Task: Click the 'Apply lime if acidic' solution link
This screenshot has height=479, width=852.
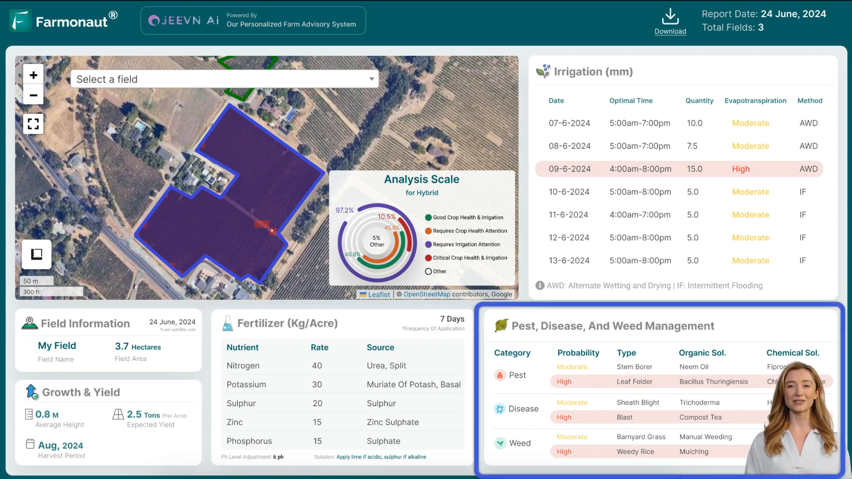Action: coord(359,457)
